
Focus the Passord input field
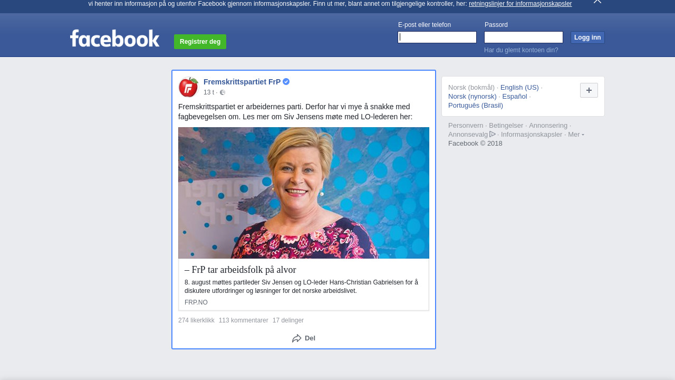coord(524,37)
